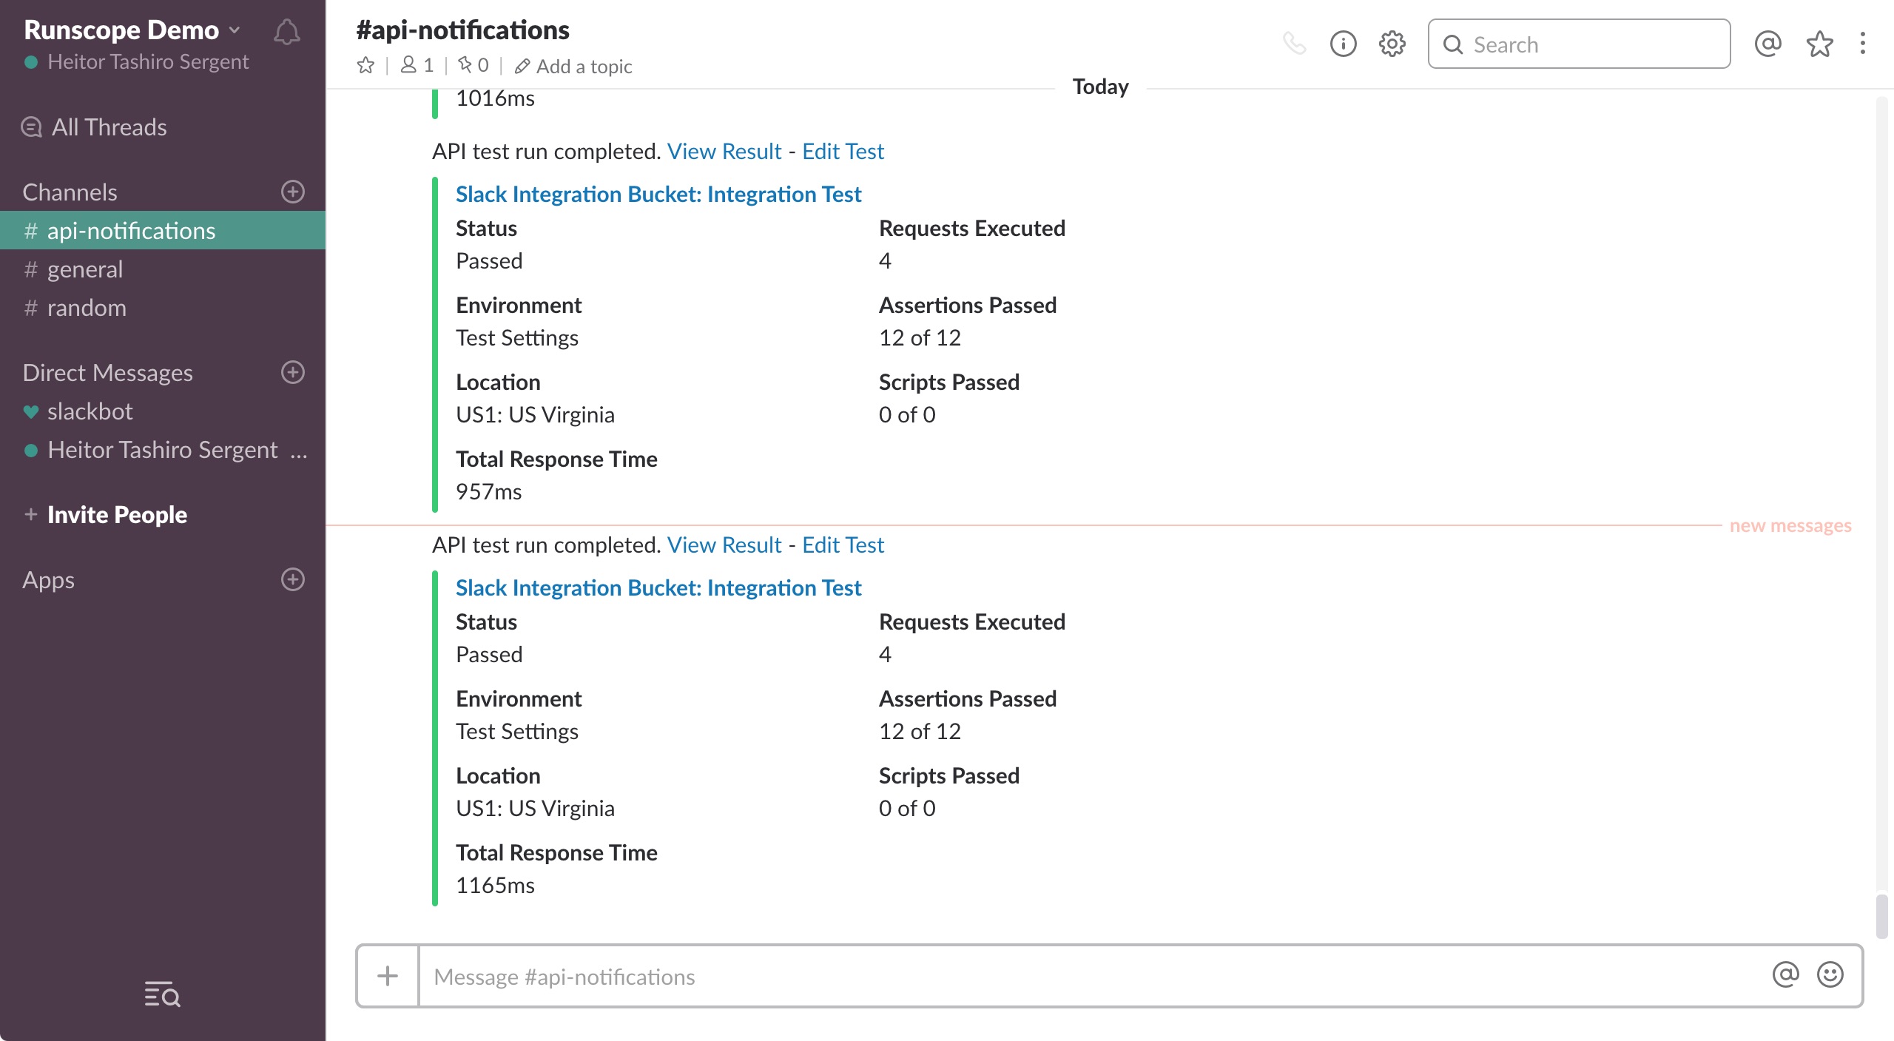Viewport: 1894px width, 1041px height.
Task: Insert a mention via message box @ icon
Action: (x=1785, y=974)
